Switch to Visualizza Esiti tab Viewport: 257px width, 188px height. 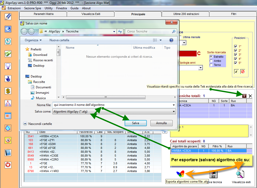pos(91,14)
